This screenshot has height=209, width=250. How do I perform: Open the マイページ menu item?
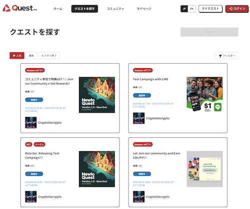(143, 9)
